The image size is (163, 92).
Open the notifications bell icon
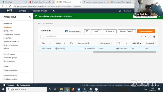click(120, 11)
